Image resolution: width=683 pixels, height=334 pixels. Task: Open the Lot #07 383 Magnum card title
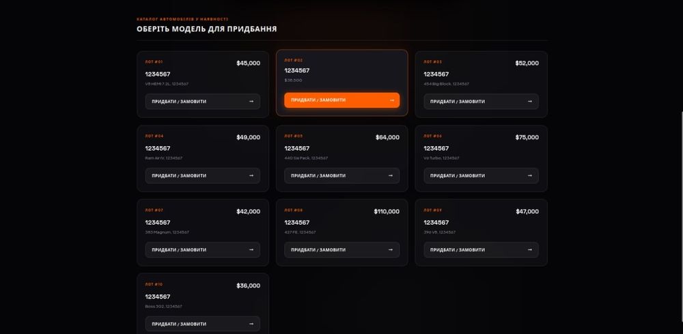pyautogui.click(x=158, y=223)
